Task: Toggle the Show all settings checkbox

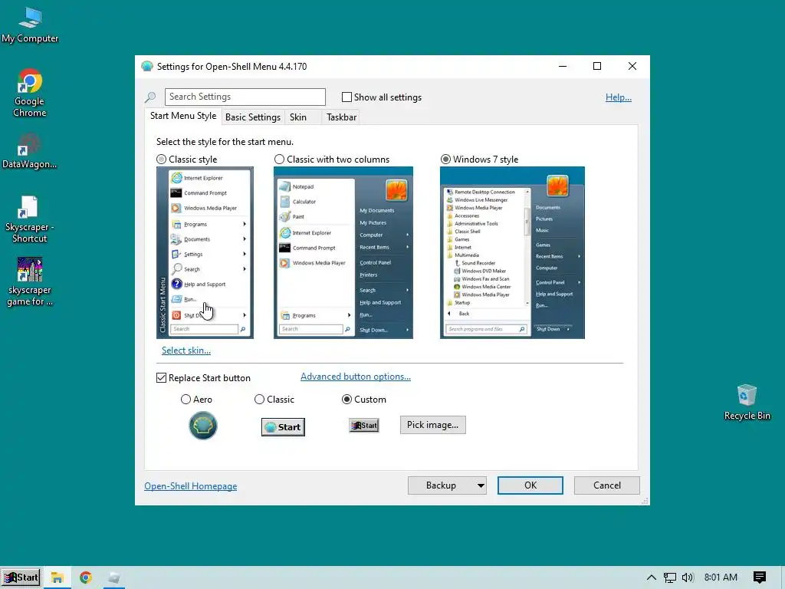Action: 347,97
